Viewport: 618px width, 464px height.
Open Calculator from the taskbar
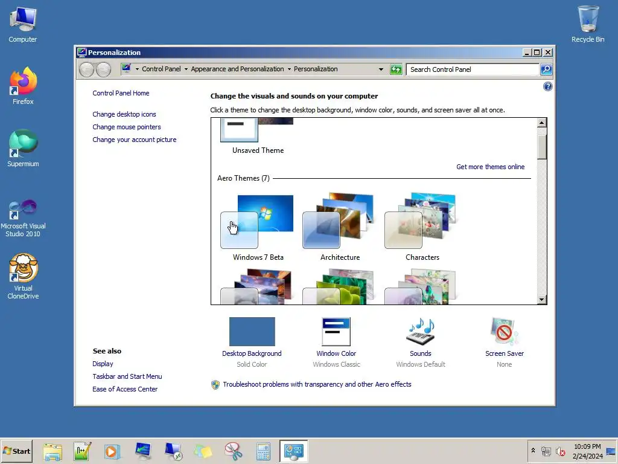[263, 451]
